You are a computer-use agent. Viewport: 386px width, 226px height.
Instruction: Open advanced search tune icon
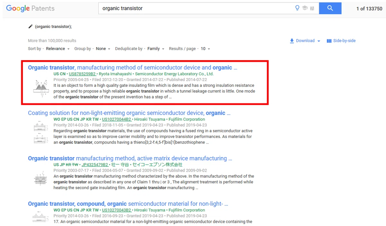pos(312,8)
